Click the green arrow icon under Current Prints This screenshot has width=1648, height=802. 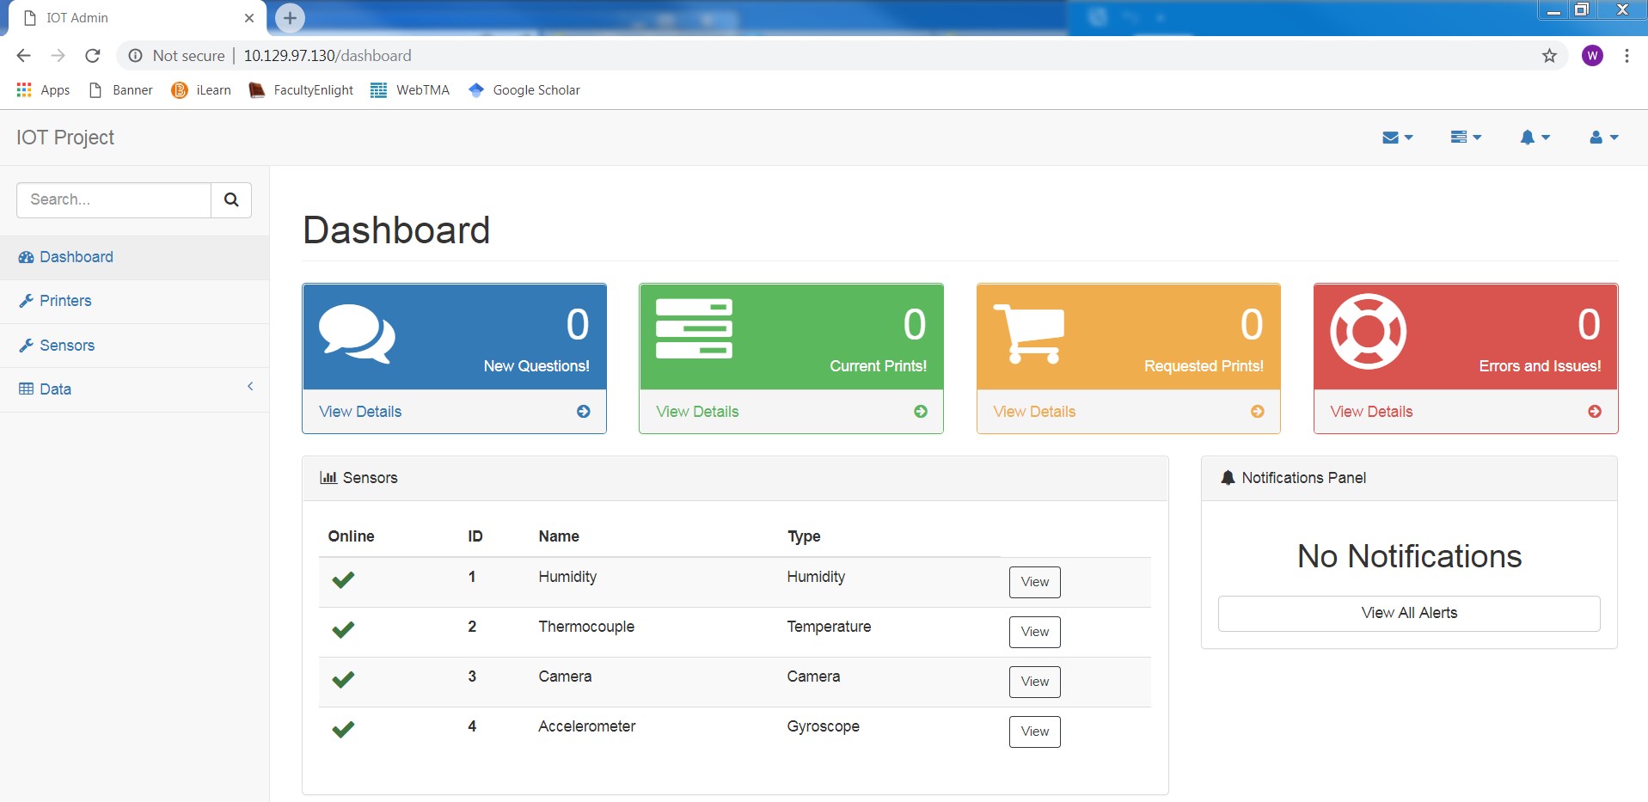click(x=920, y=412)
